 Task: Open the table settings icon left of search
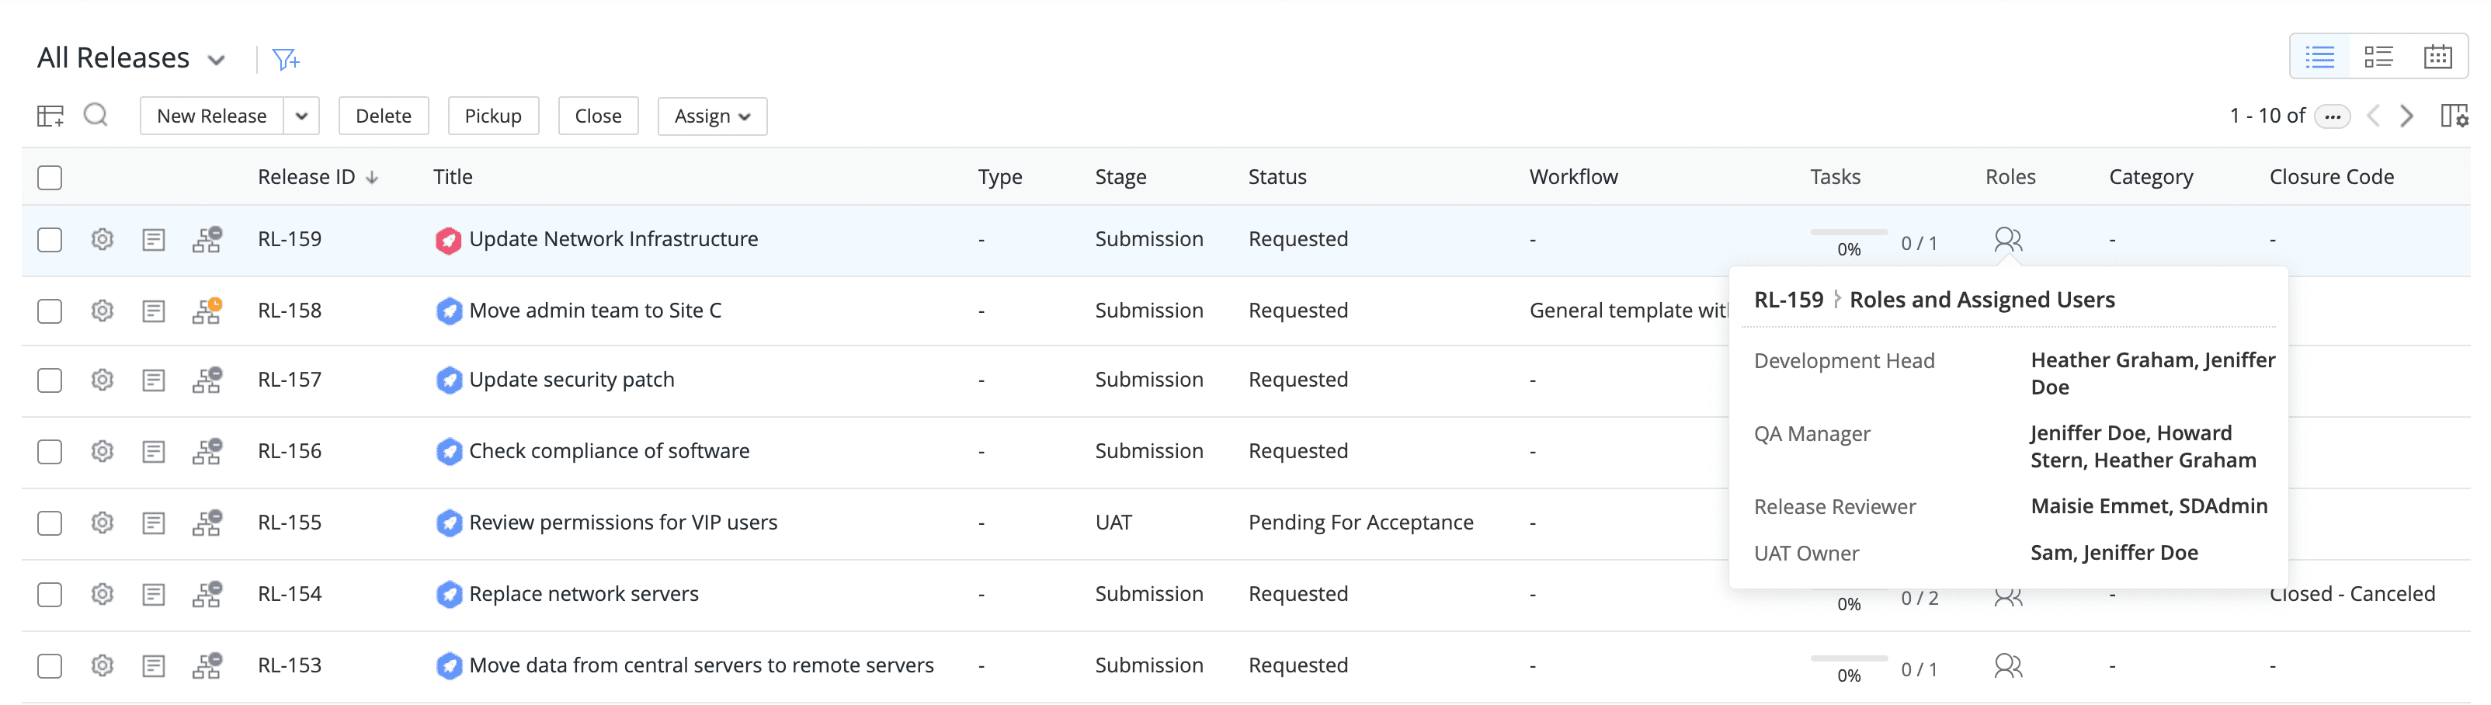tap(50, 116)
